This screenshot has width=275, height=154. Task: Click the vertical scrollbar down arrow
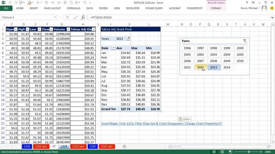273,142
